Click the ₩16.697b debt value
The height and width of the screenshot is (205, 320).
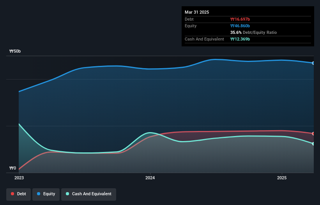(x=240, y=19)
